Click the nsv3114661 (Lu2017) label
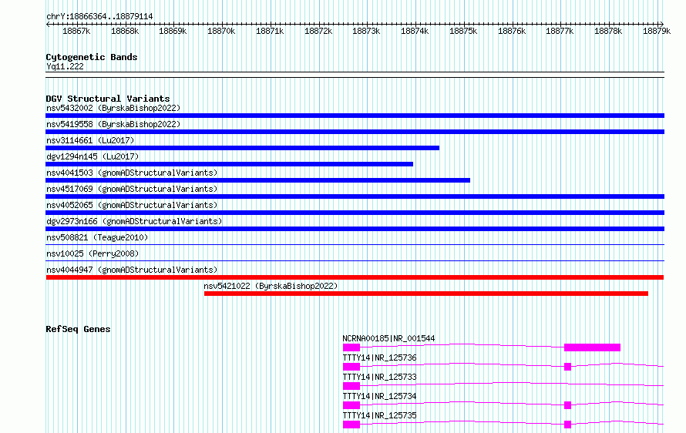The width and height of the screenshot is (686, 433). [x=90, y=140]
